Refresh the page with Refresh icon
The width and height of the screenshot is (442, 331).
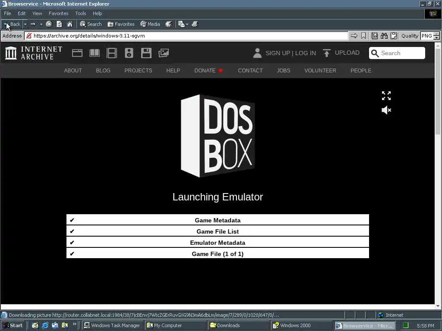pos(59,24)
